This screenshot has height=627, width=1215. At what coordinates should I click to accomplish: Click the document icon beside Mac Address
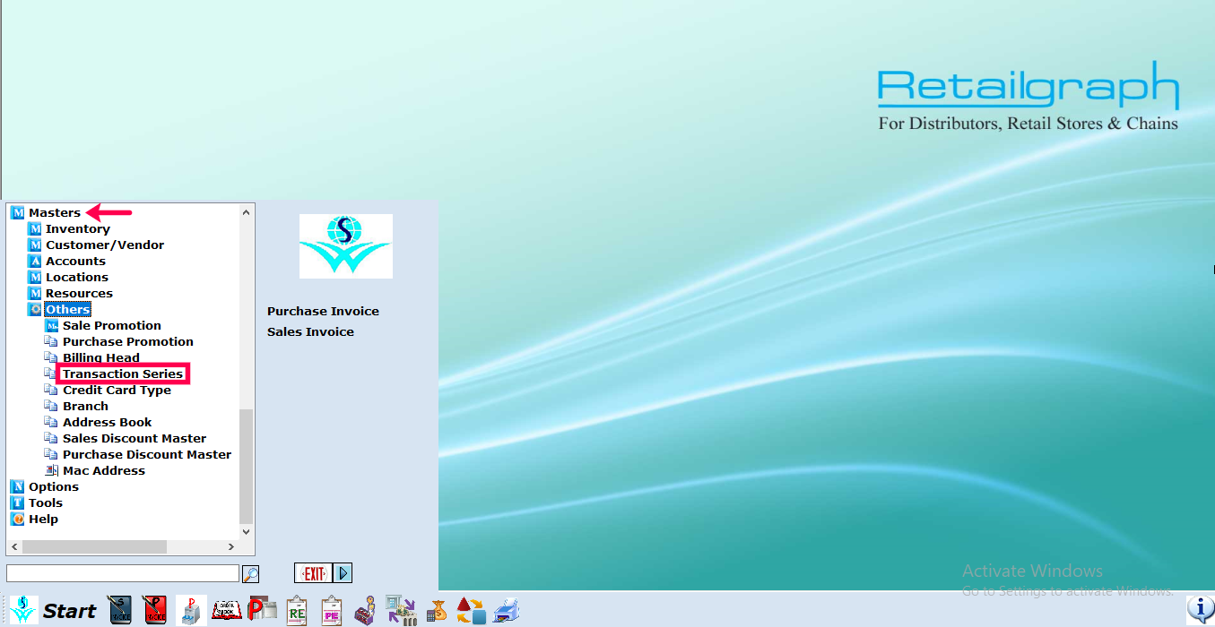click(52, 471)
